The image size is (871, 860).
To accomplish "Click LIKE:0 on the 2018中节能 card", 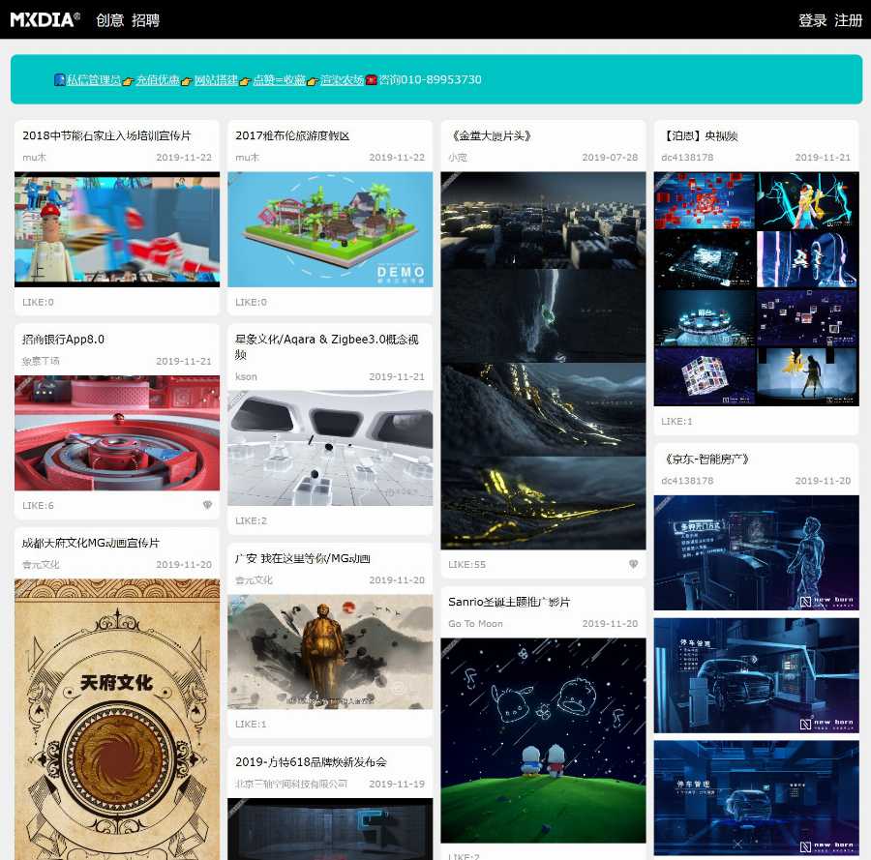I will 39,302.
